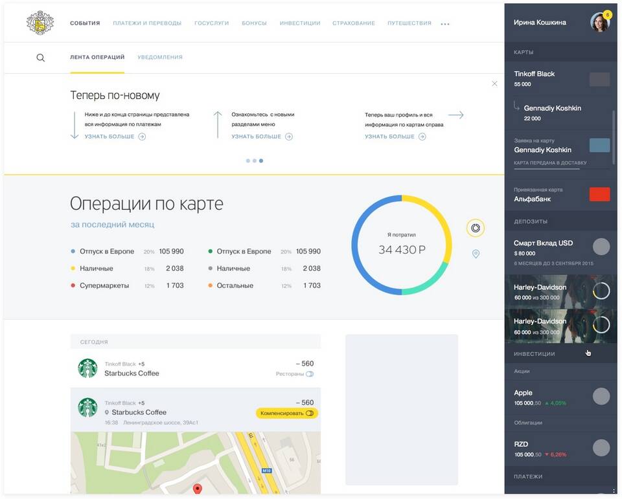Switch to the Уведомления tab
The image size is (622, 499).
[160, 57]
